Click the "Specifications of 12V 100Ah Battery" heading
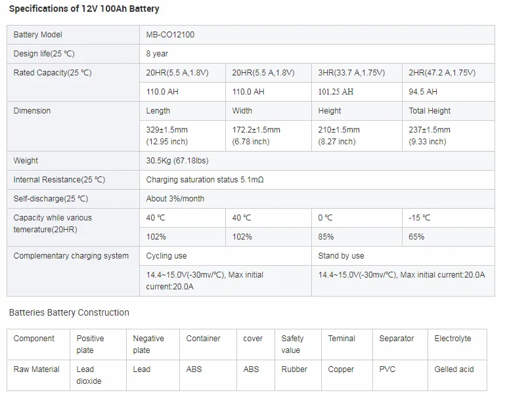The width and height of the screenshot is (505, 397). (84, 9)
